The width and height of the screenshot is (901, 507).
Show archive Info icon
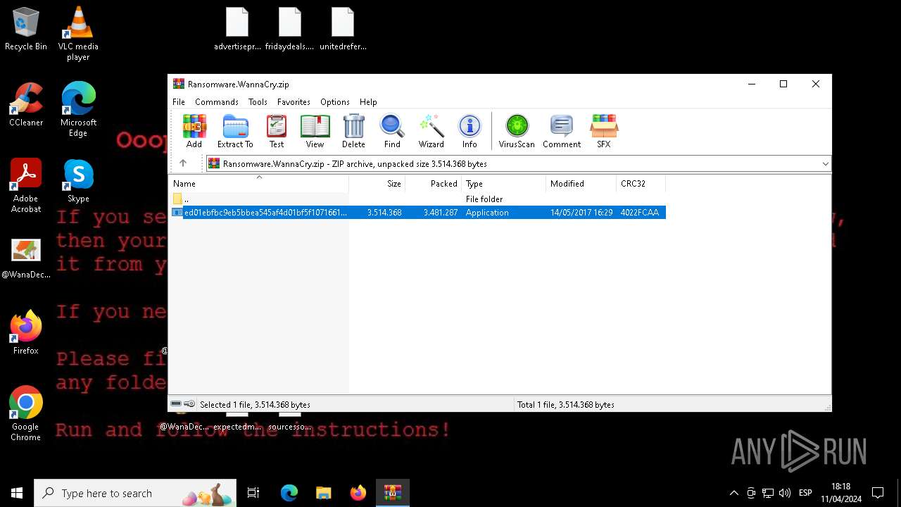coord(470,132)
